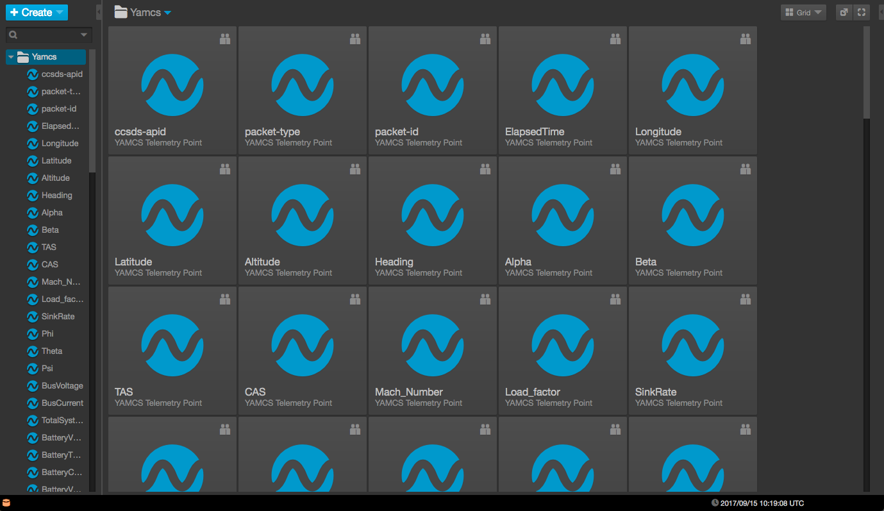Click the sidebar tree vertical scrollbar

[92, 111]
